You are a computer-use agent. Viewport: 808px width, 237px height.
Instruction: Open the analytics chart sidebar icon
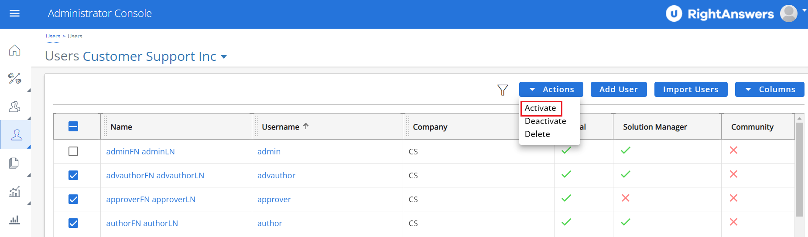point(15,191)
